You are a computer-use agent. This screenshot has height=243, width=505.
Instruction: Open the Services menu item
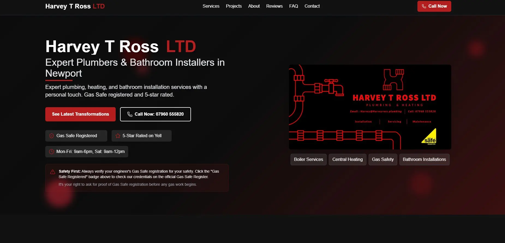pyautogui.click(x=211, y=6)
